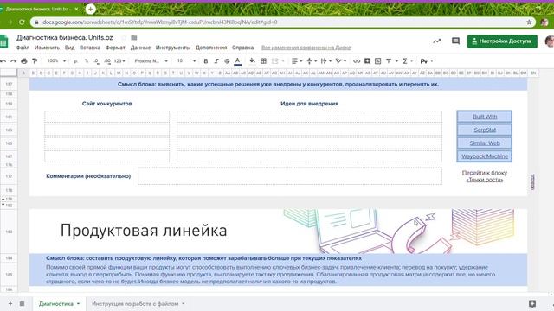Merge the selected cells

point(275,61)
